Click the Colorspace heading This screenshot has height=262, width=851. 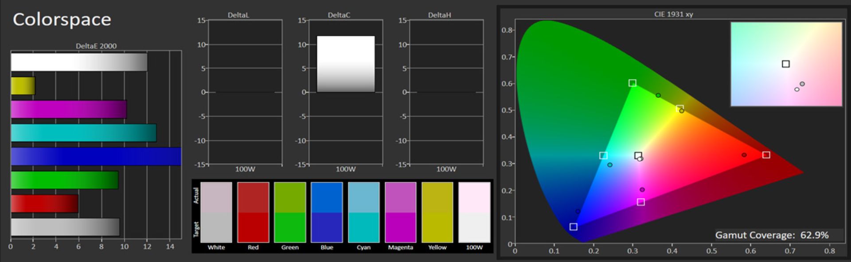(x=62, y=19)
